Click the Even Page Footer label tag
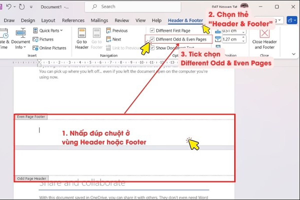 31,117
